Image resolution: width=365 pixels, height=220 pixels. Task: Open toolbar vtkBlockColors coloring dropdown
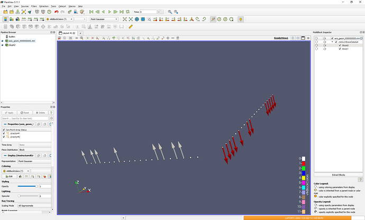point(60,20)
